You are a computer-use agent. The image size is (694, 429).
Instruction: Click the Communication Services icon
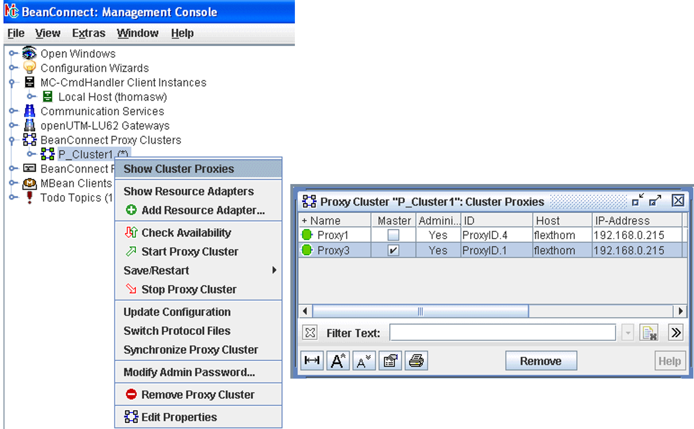[x=29, y=111]
